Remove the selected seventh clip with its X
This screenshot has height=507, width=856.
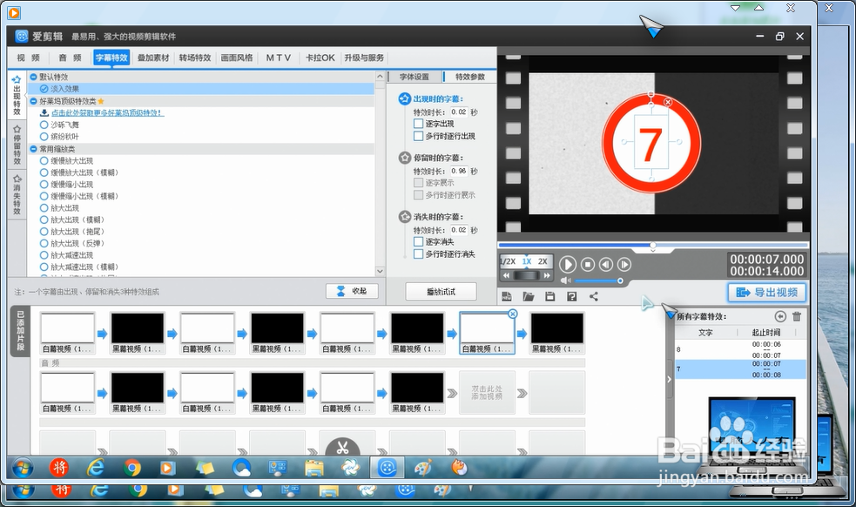[x=512, y=314]
